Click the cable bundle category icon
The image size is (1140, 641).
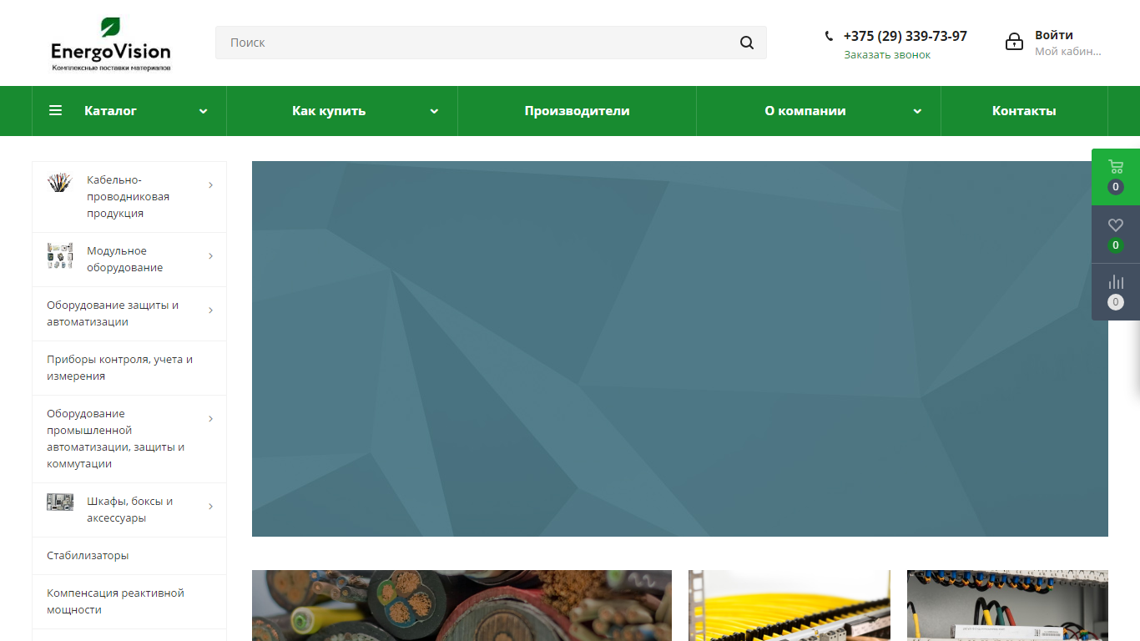pos(60,182)
